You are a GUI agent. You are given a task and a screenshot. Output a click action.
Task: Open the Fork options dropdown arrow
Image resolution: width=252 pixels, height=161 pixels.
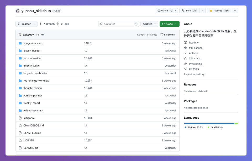[x=202, y=11]
